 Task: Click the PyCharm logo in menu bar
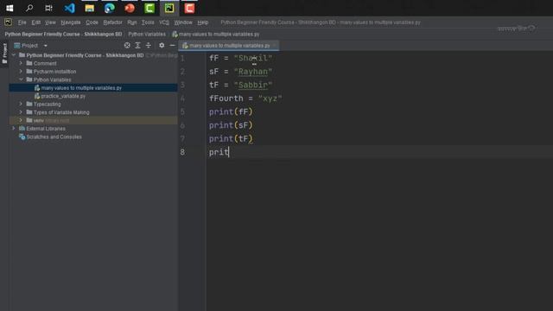pos(8,22)
